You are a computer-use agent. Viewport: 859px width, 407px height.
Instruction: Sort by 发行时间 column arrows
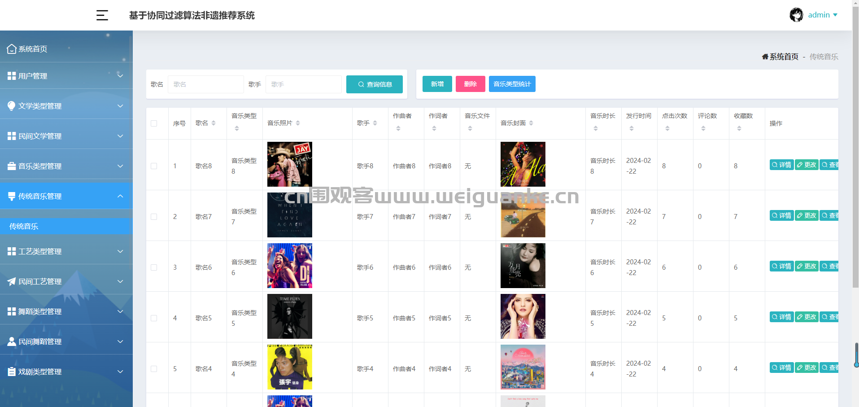632,128
